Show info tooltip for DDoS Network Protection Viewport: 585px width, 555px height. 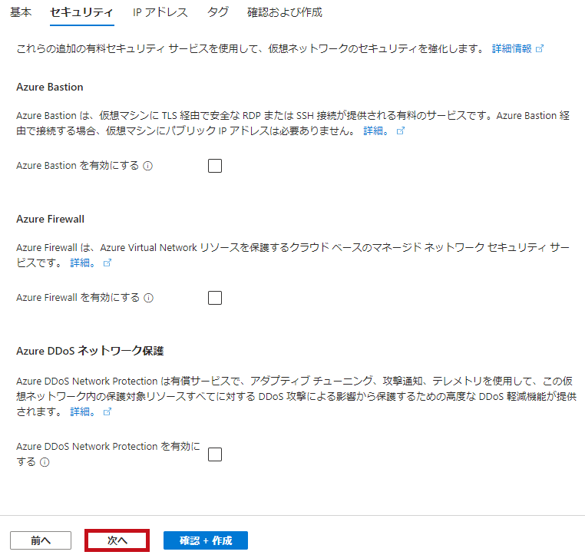tap(45, 462)
